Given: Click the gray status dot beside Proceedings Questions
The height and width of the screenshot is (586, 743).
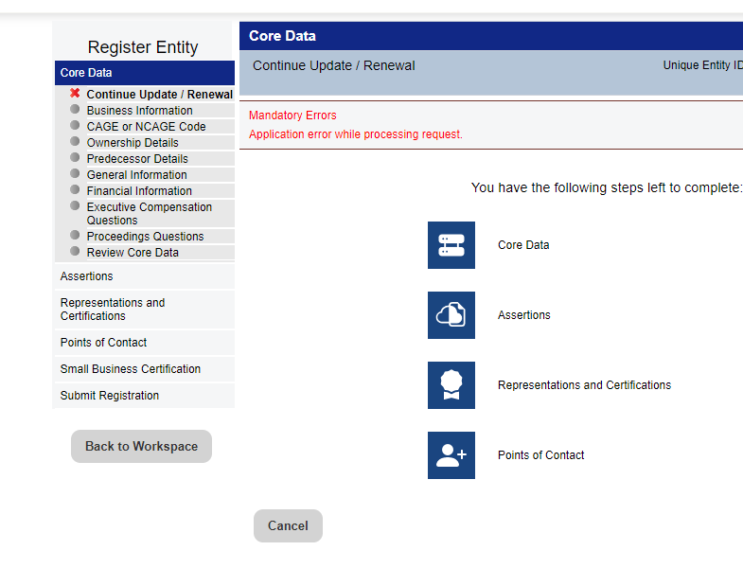Looking at the screenshot, I should (75, 235).
